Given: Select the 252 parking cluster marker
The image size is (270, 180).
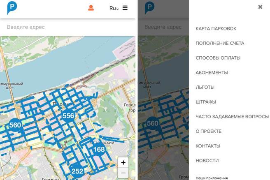Looking at the screenshot, I should [x=77, y=171].
